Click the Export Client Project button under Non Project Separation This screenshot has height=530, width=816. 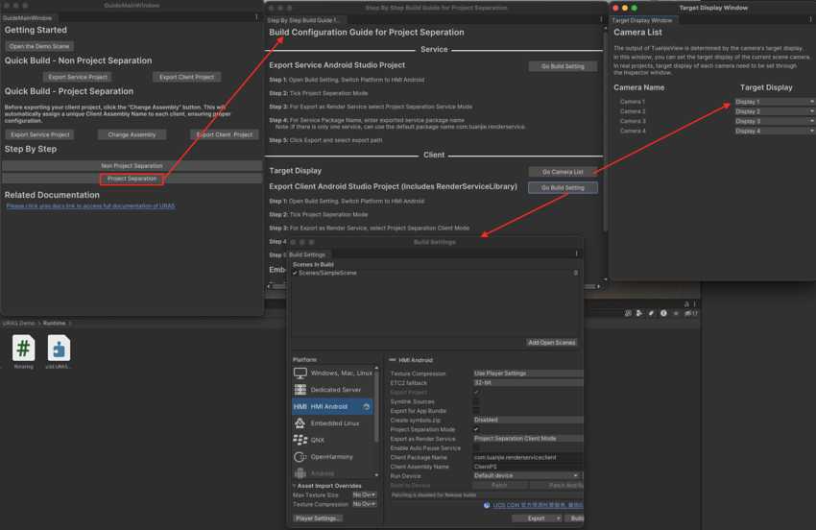(187, 77)
